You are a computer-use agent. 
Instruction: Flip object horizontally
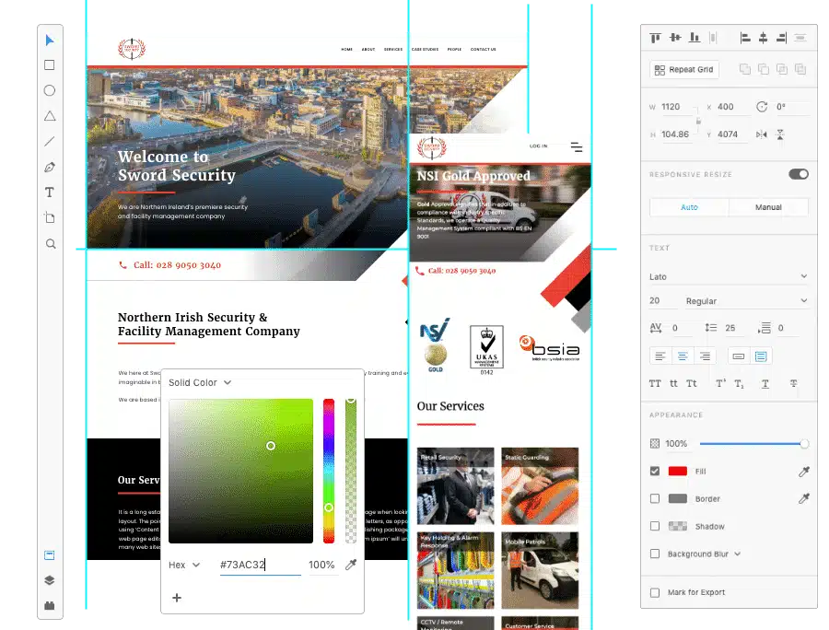[762, 134]
